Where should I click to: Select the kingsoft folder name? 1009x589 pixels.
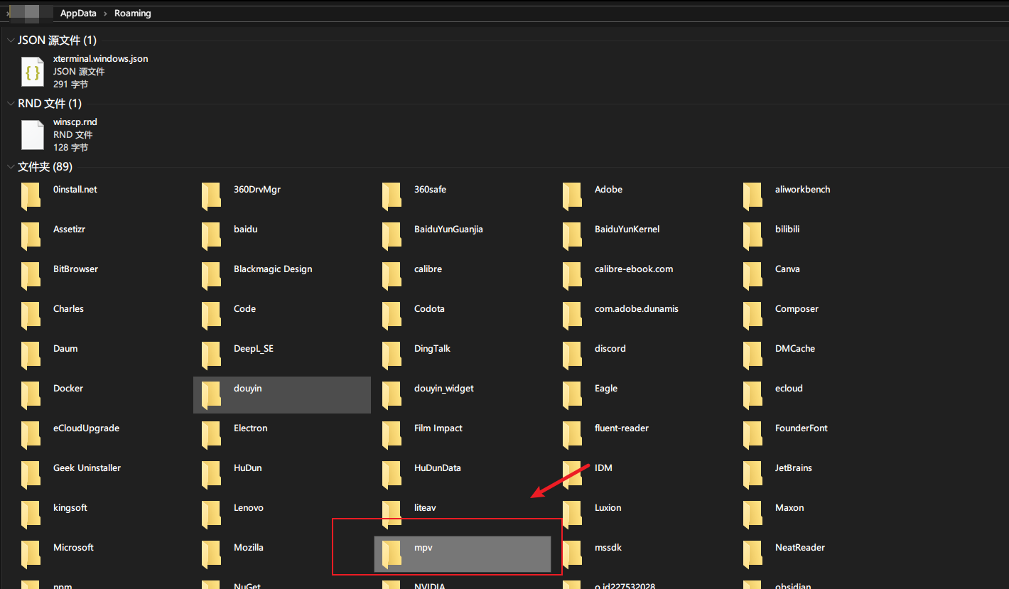pyautogui.click(x=70, y=508)
